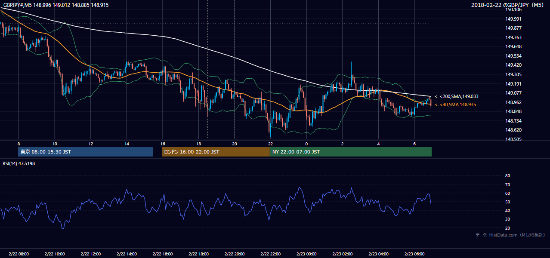Viewport: 550px width, 258px height.
Task: Click hour tick 8 under the price chart
Action: point(19,144)
